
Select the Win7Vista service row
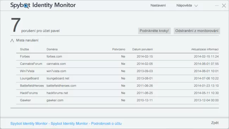(117, 71)
